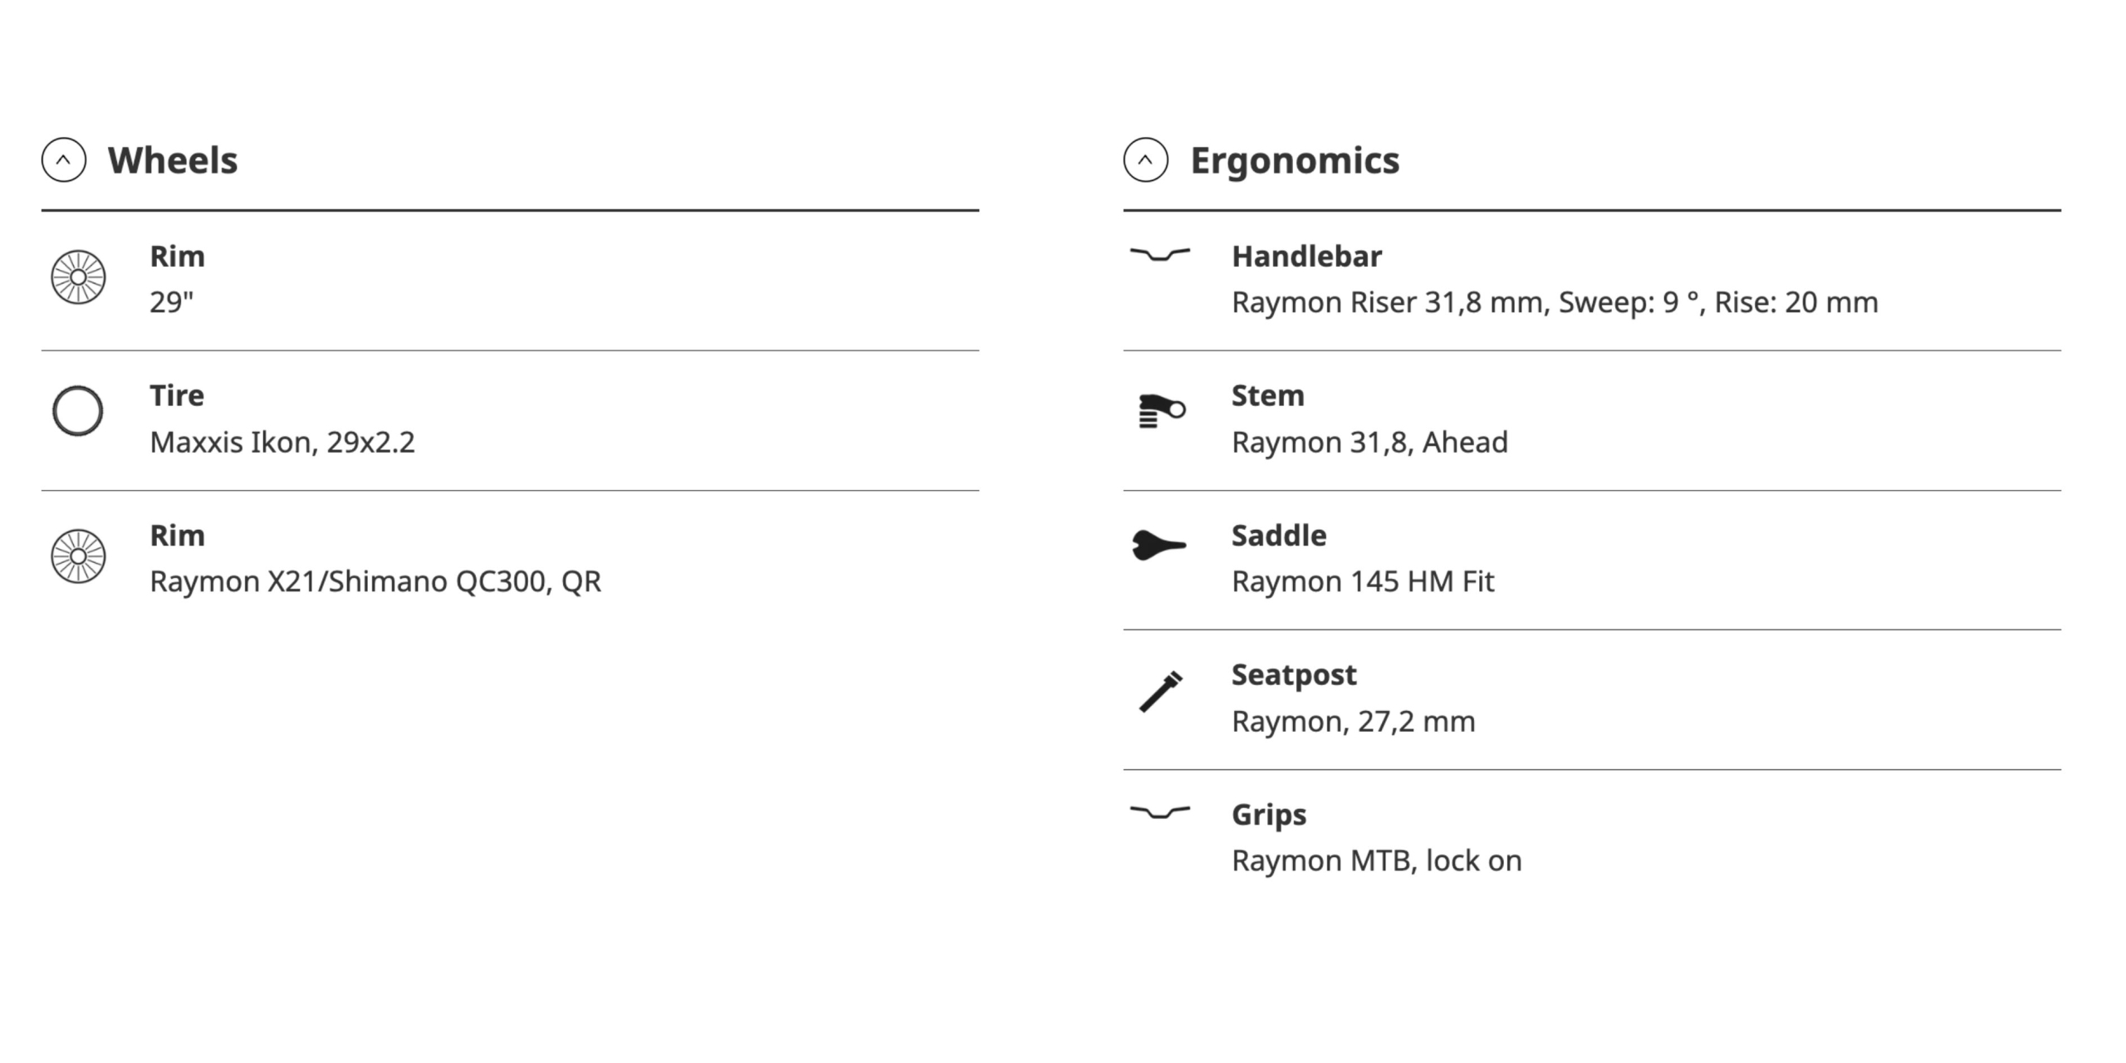Click the Raymon 31,8, Ahead stem value
This screenshot has width=2126, height=1063.
[1369, 442]
